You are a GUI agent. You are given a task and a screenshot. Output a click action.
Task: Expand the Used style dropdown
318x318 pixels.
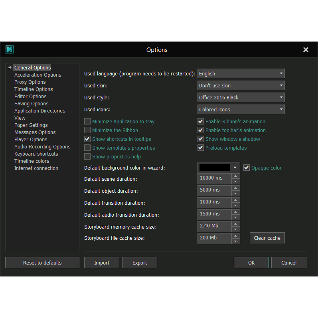tap(241, 98)
